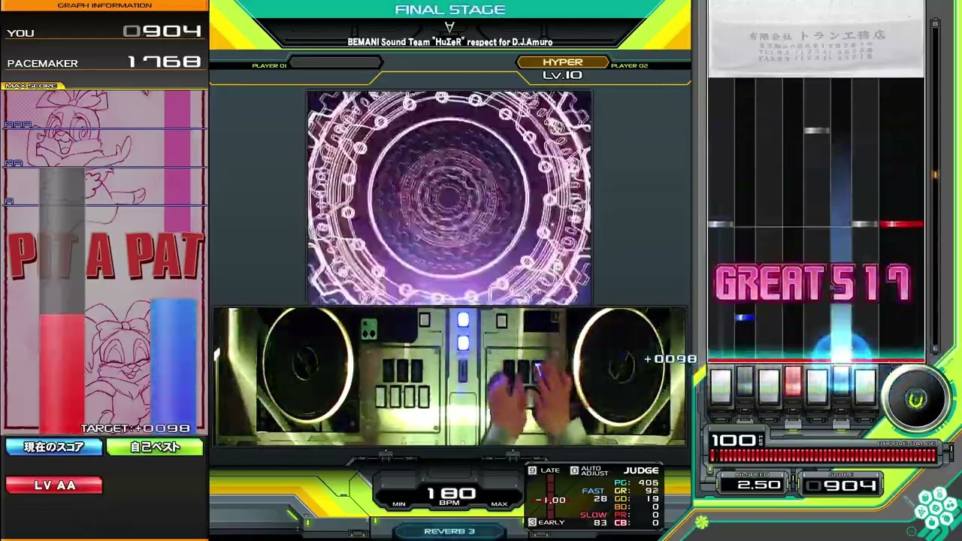Click the TARGET:+0098 text
The image size is (962, 541).
click(135, 428)
